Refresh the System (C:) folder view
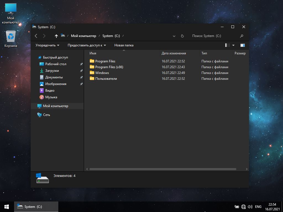The image size is (283, 212). (182, 36)
